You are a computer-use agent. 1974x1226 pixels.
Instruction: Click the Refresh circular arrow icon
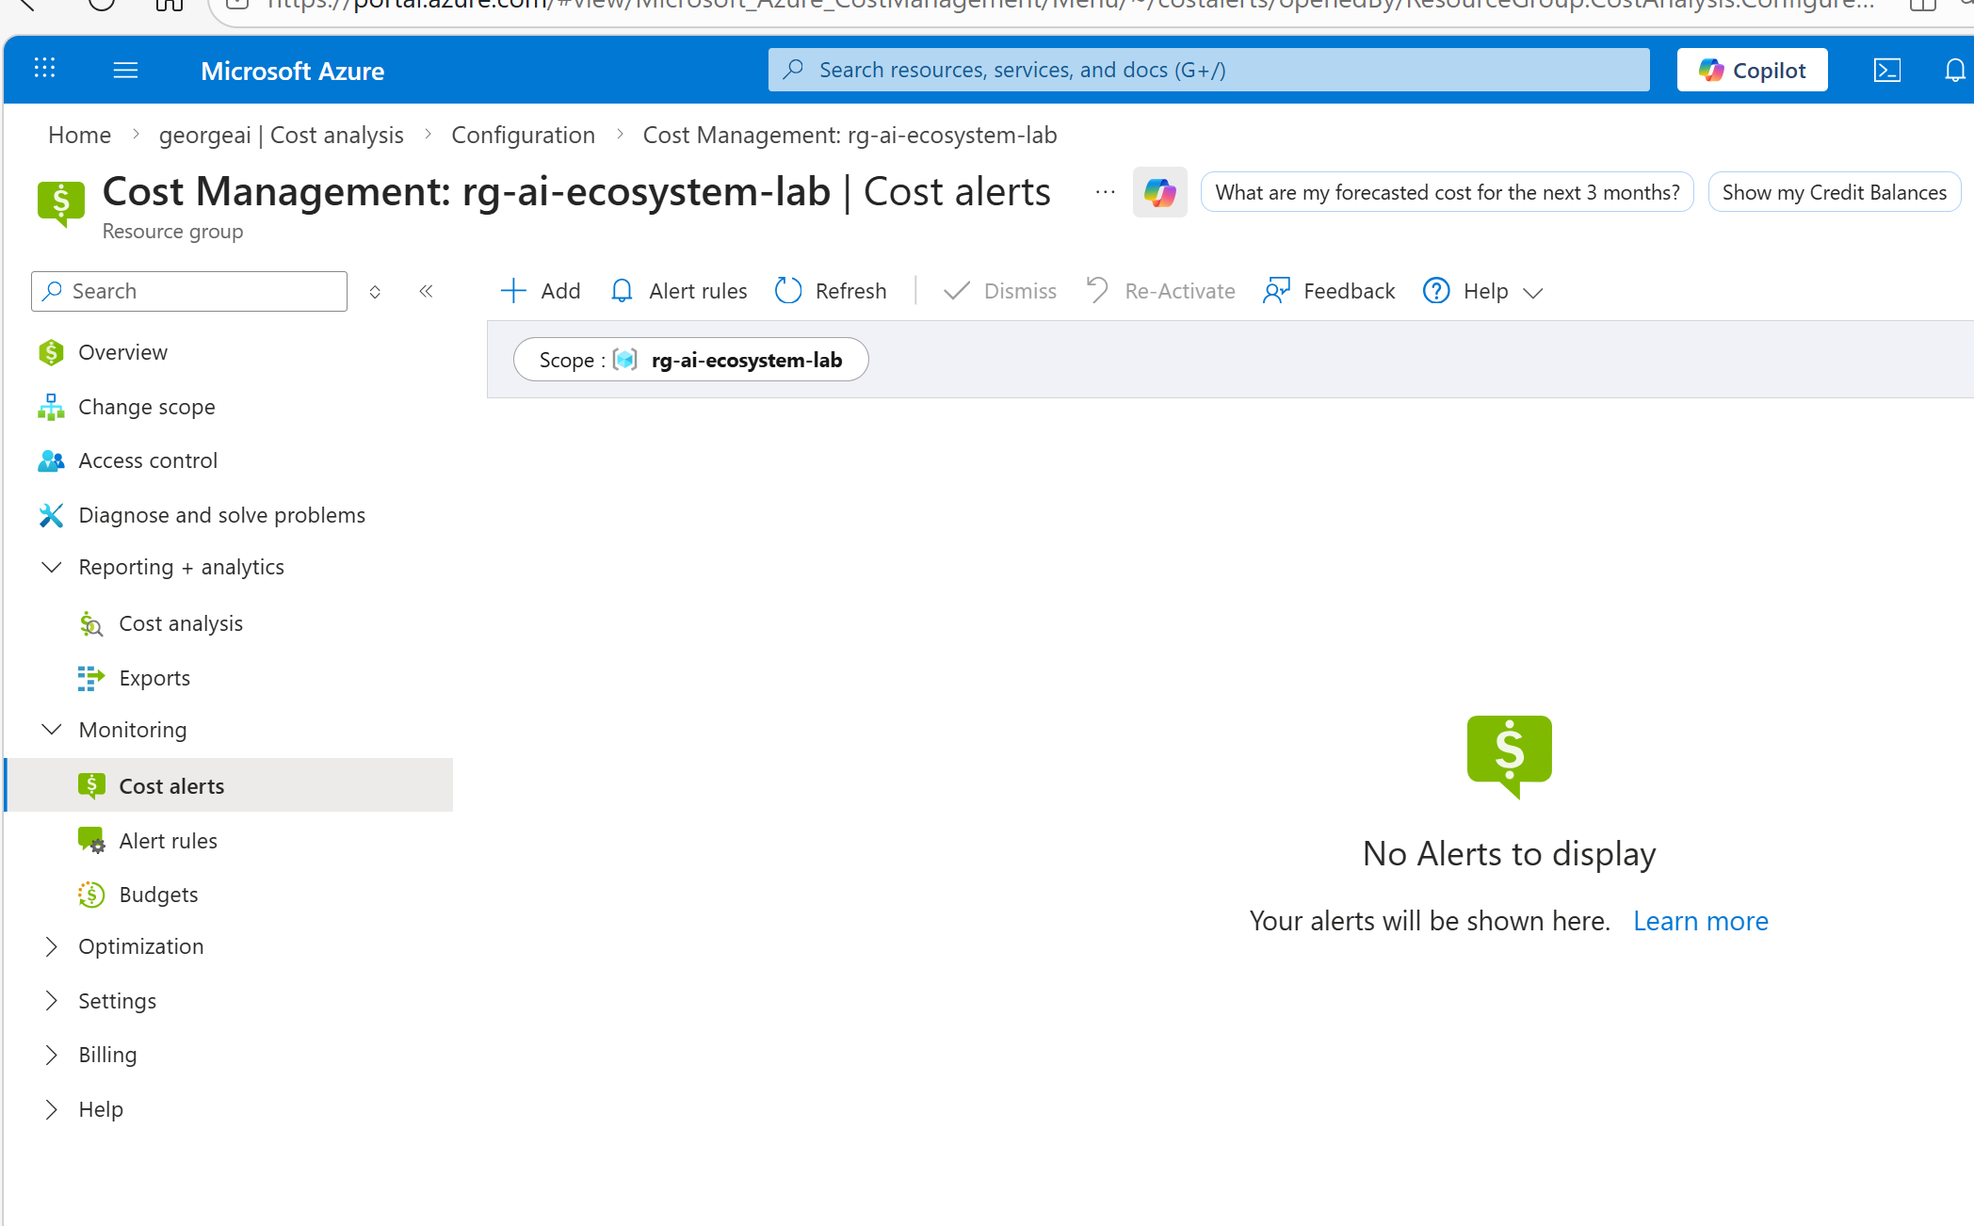pyautogui.click(x=788, y=291)
